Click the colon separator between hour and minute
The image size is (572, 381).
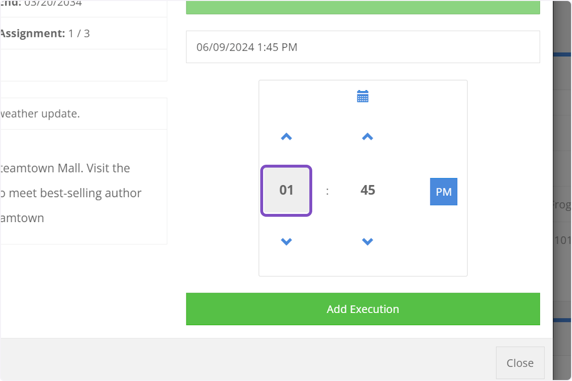coord(327,191)
